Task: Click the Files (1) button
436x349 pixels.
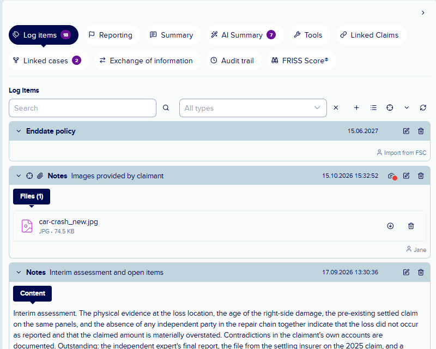Action: 32,196
